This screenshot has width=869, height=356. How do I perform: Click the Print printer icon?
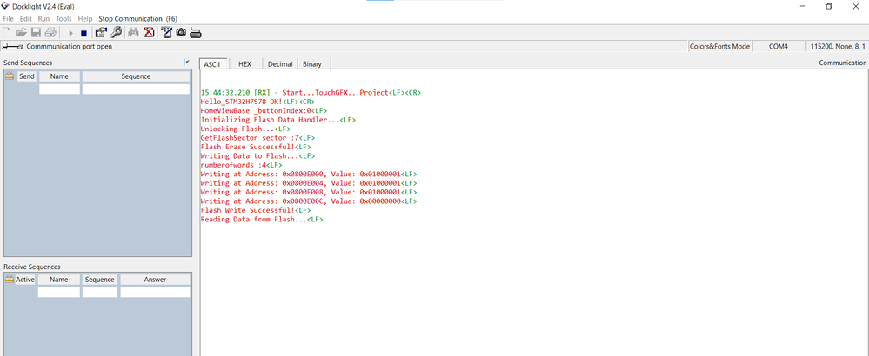point(50,33)
